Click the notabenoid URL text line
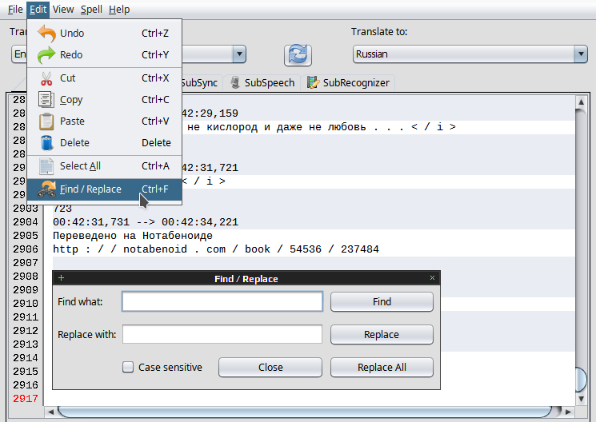Image resolution: width=596 pixels, height=422 pixels. point(216,249)
